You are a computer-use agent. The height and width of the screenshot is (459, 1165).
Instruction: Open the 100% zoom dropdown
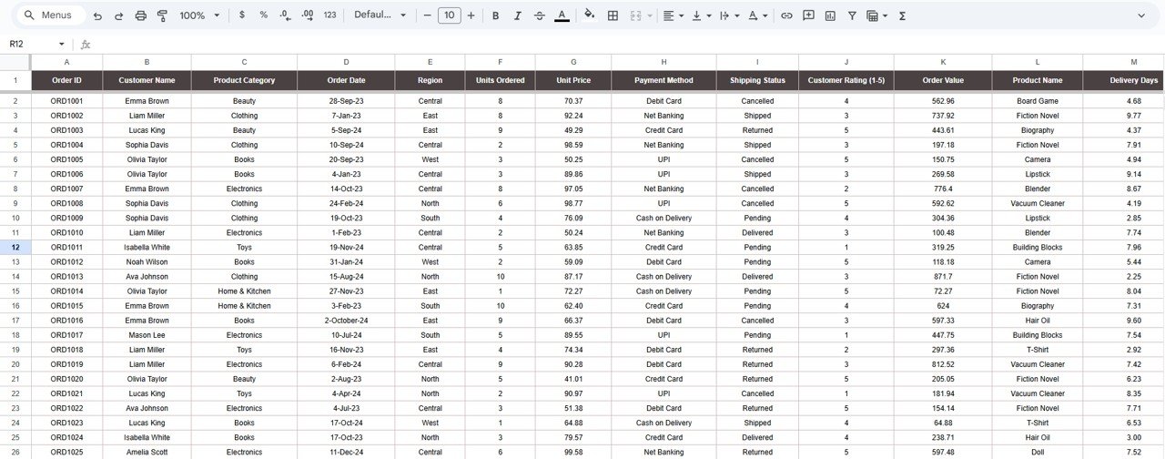tap(199, 15)
